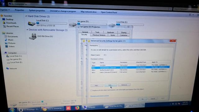This screenshot has width=199, height=112.
Task: Click the Network icon in navigation pane
Action: [7, 68]
